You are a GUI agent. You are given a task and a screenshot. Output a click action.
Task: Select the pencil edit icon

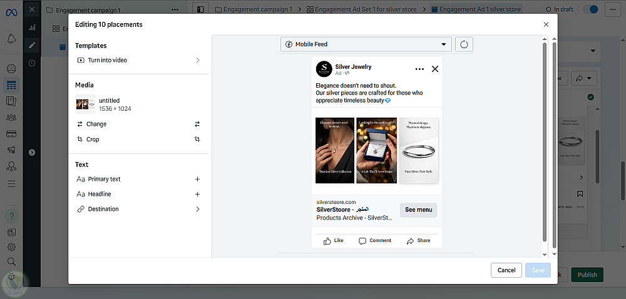(x=32, y=45)
